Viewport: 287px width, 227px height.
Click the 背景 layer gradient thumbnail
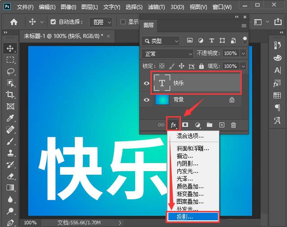pyautogui.click(x=162, y=100)
